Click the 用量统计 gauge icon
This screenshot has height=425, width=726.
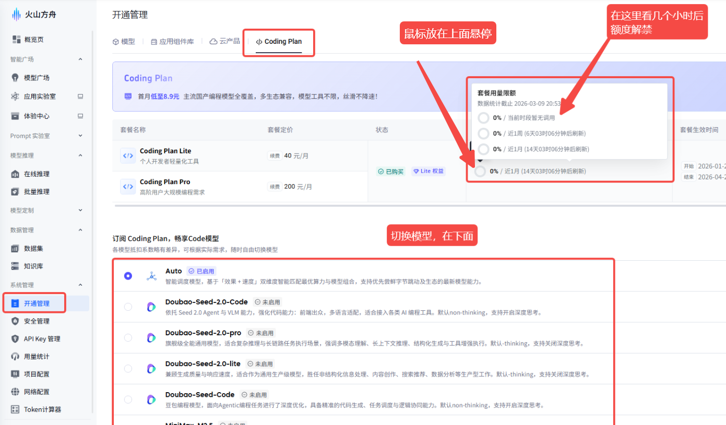[15, 357]
